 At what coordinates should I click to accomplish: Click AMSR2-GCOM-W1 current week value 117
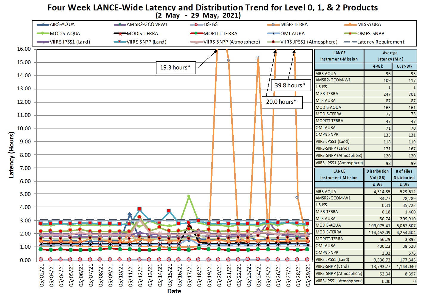point(412,80)
